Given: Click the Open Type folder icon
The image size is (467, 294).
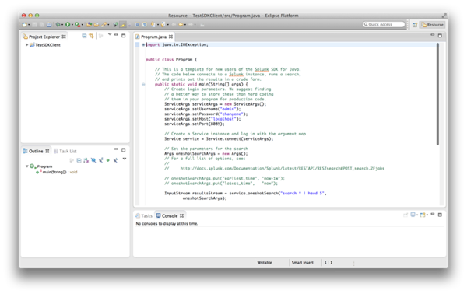Looking at the screenshot, I should tap(97, 24).
